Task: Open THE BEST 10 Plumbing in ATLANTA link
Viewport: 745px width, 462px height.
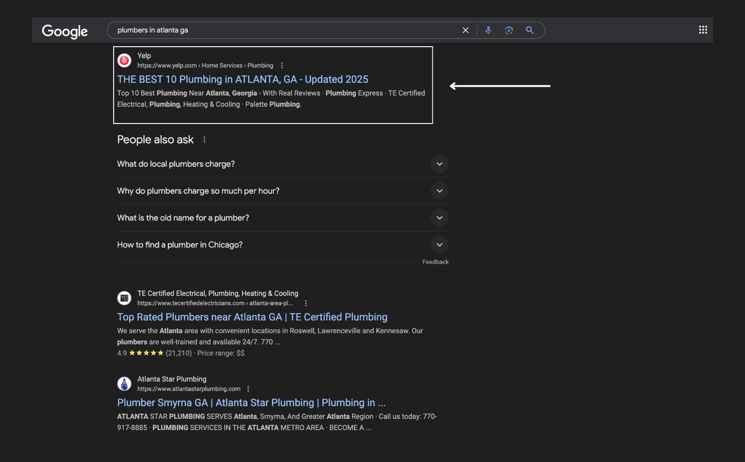Action: point(243,79)
